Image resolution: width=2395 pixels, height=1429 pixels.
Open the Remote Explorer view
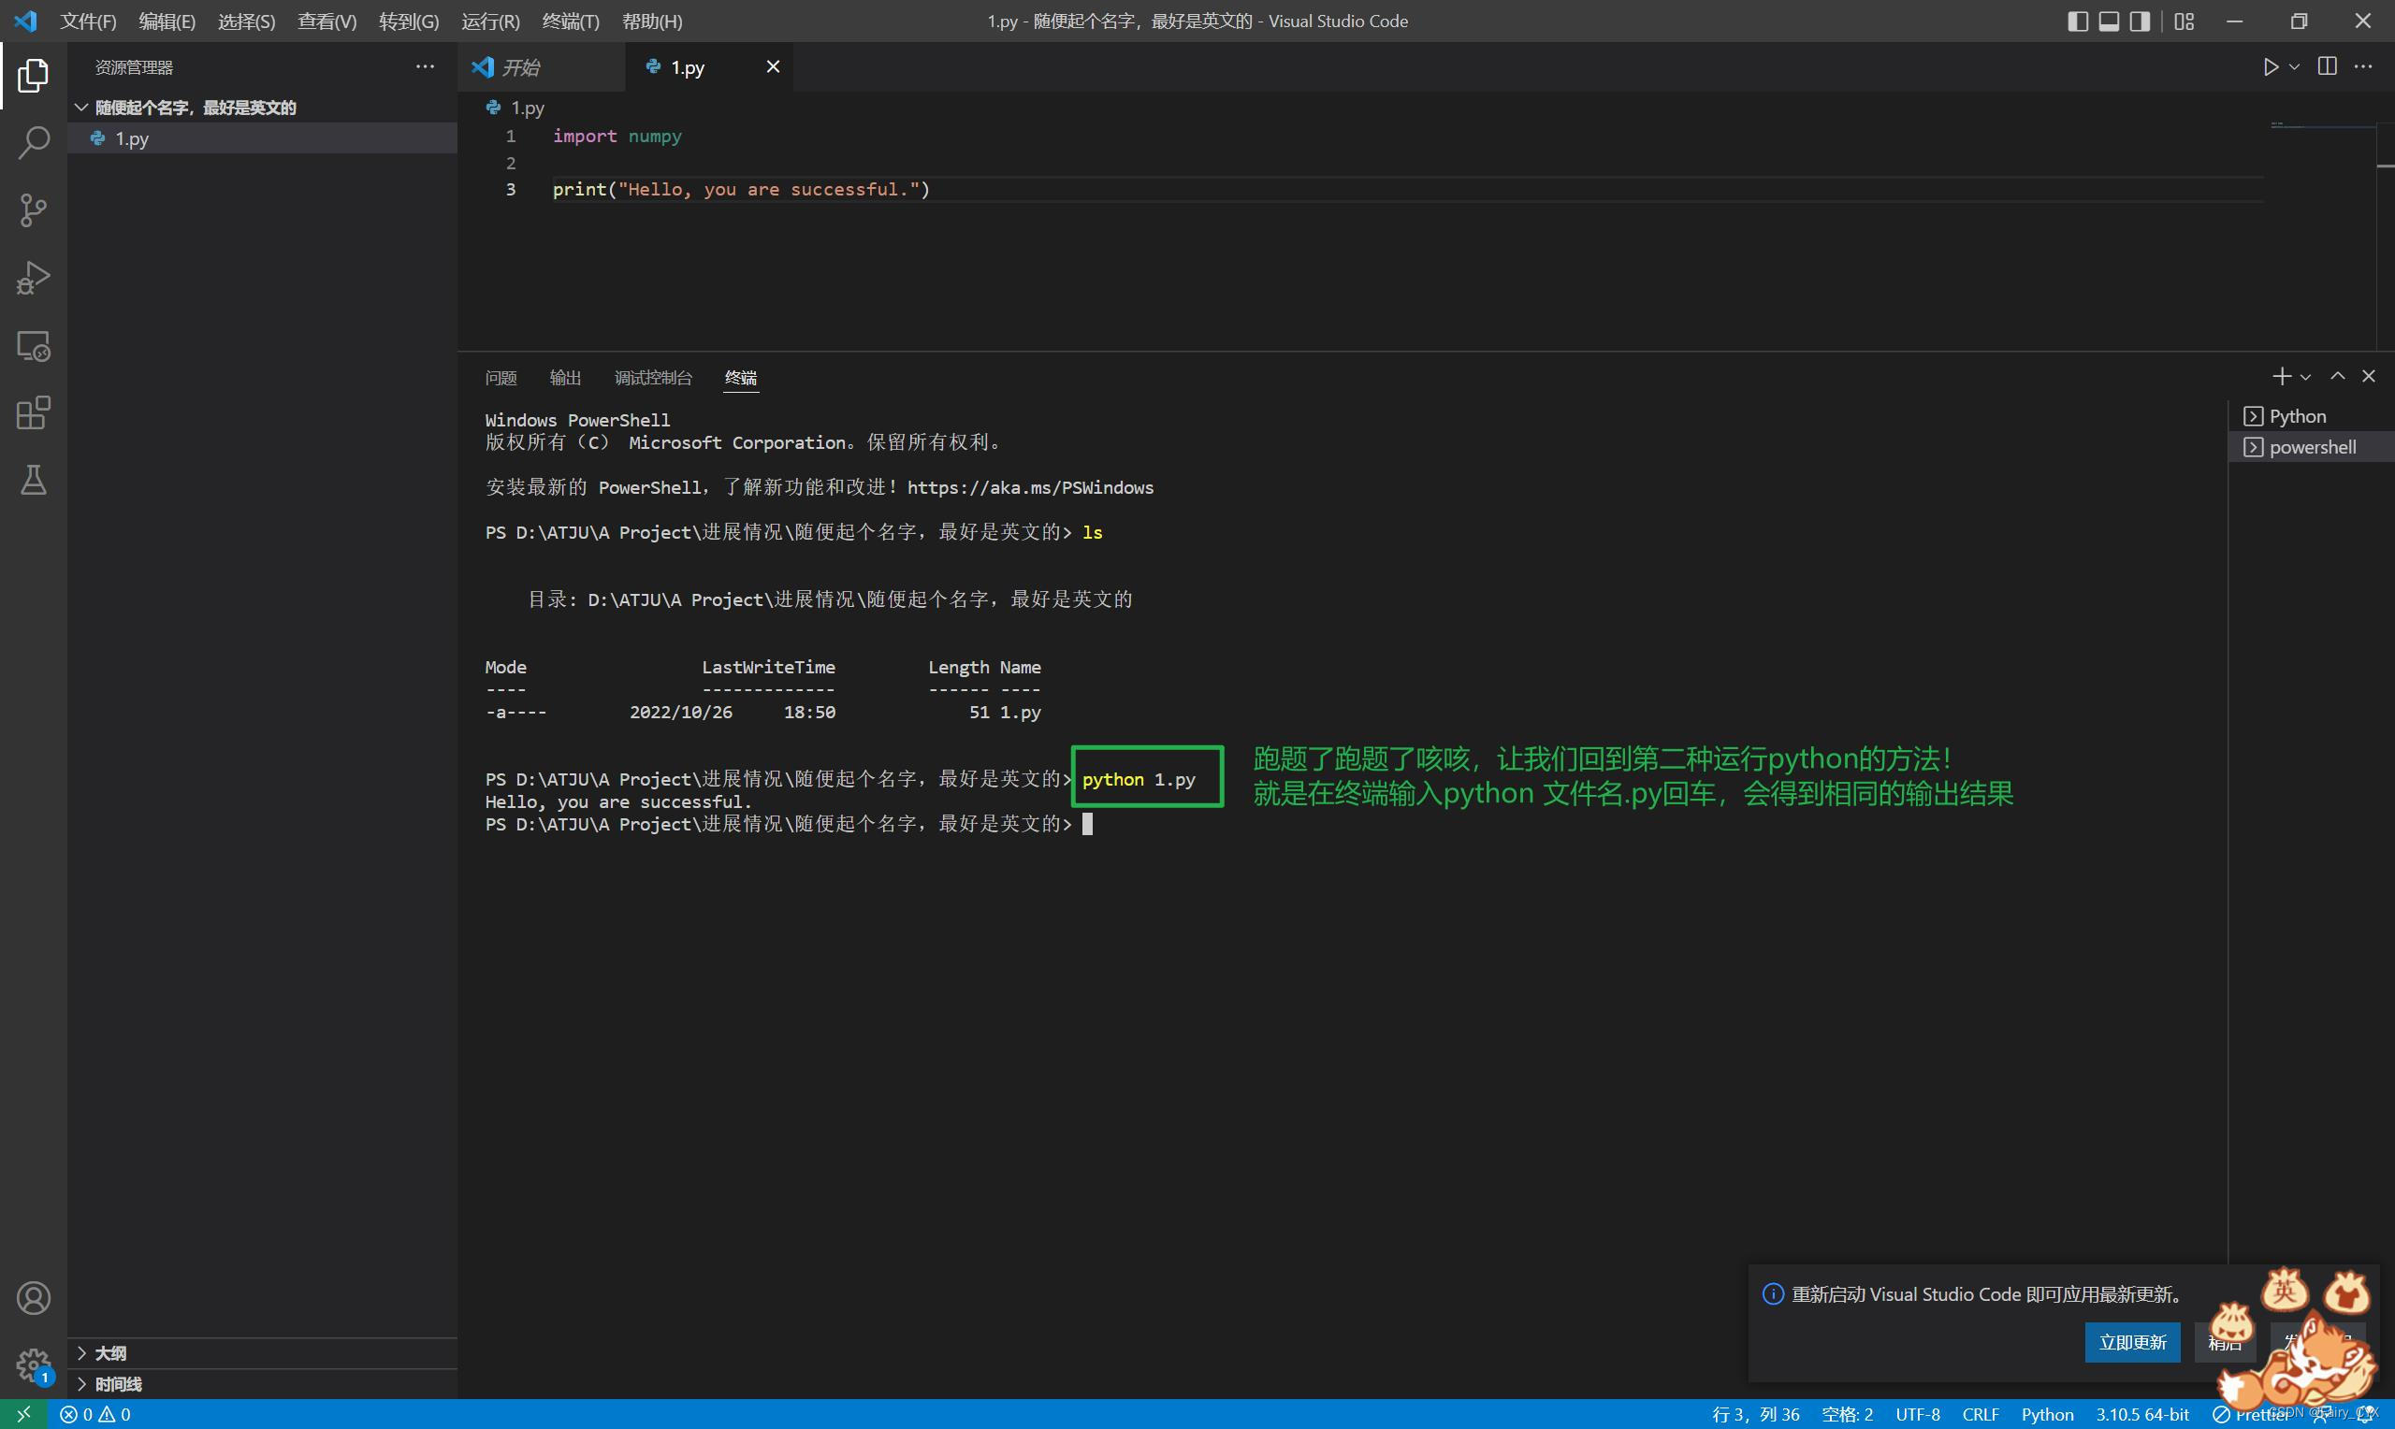click(x=33, y=346)
